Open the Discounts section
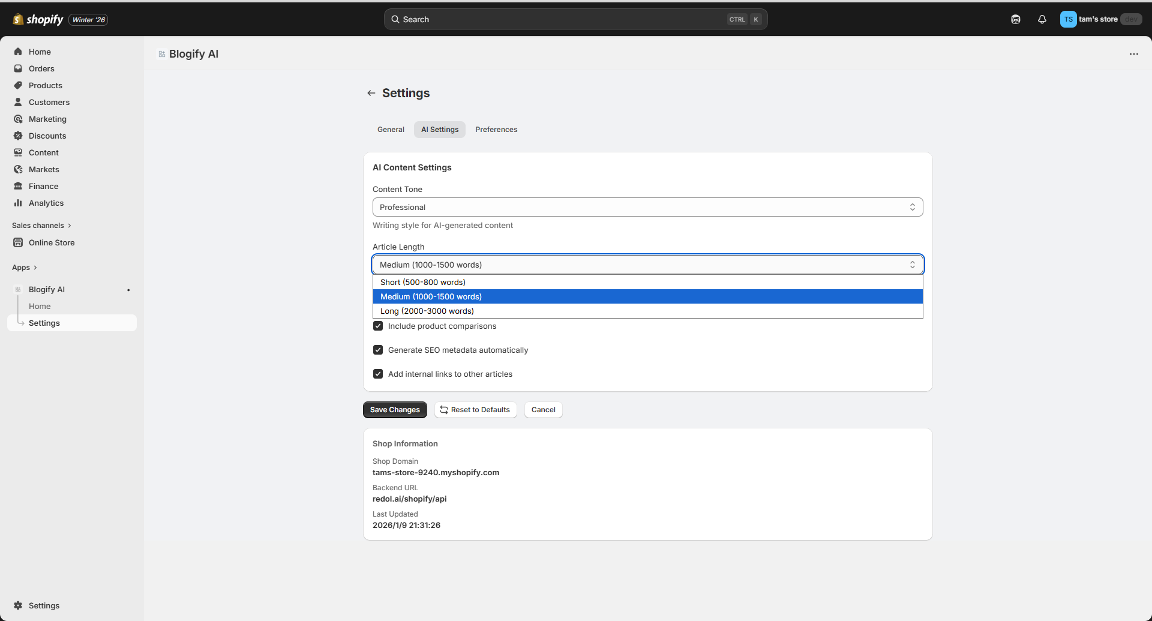Viewport: 1152px width, 621px height. [47, 136]
